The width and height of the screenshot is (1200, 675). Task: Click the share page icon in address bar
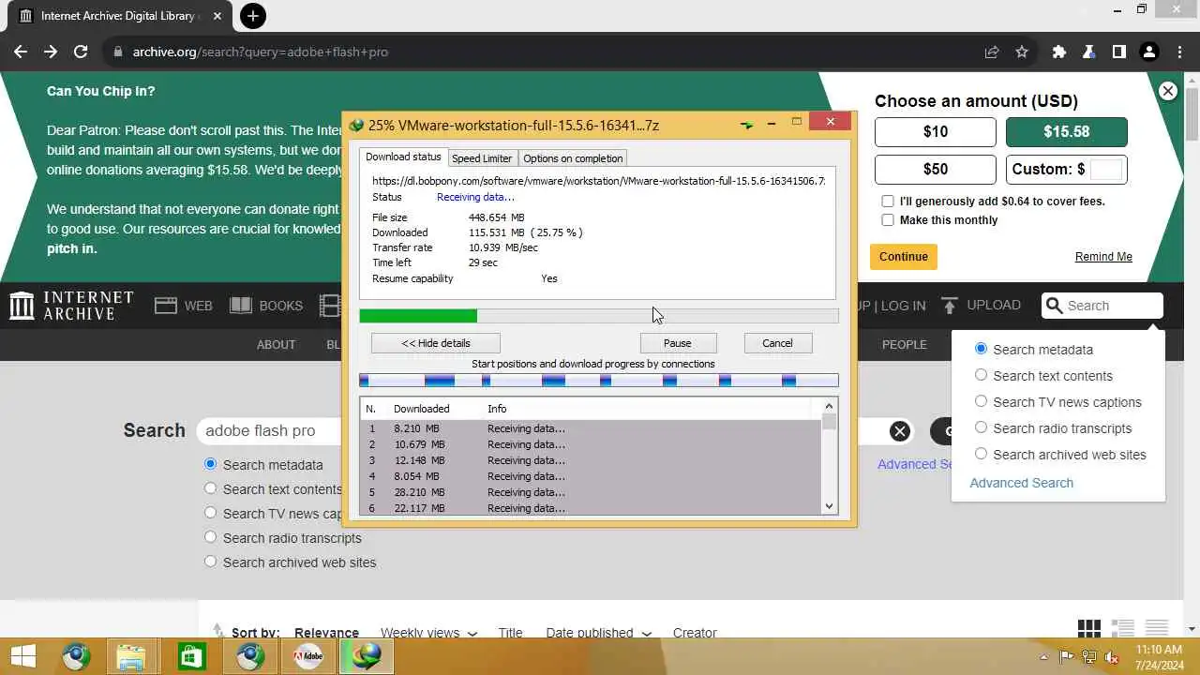(992, 52)
